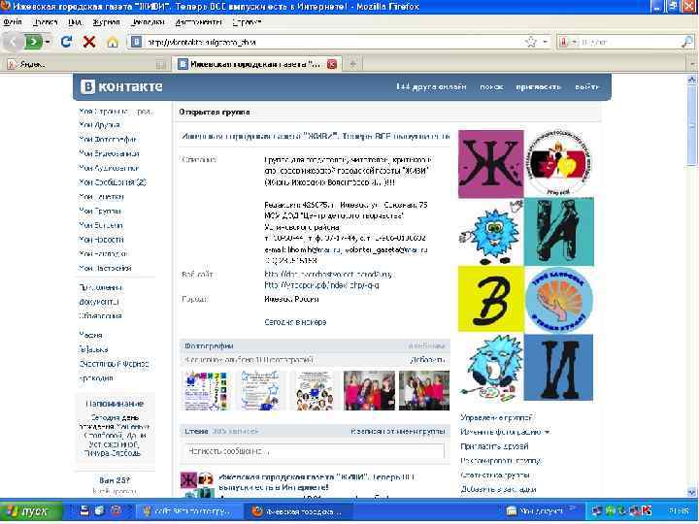This screenshot has height=524, width=699.
Task: Open the history dropdown next to forward button
Action: click(x=48, y=42)
